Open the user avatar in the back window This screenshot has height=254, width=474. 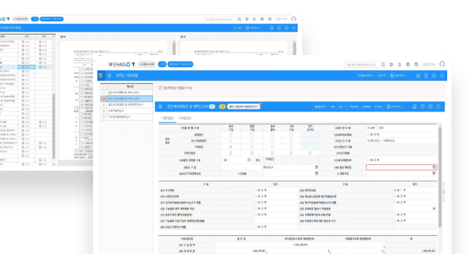(x=293, y=19)
